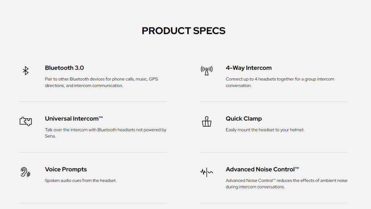Select the Bluetooth 3.0 title
Viewport: 371px width, 209px height.
pyautogui.click(x=64, y=68)
